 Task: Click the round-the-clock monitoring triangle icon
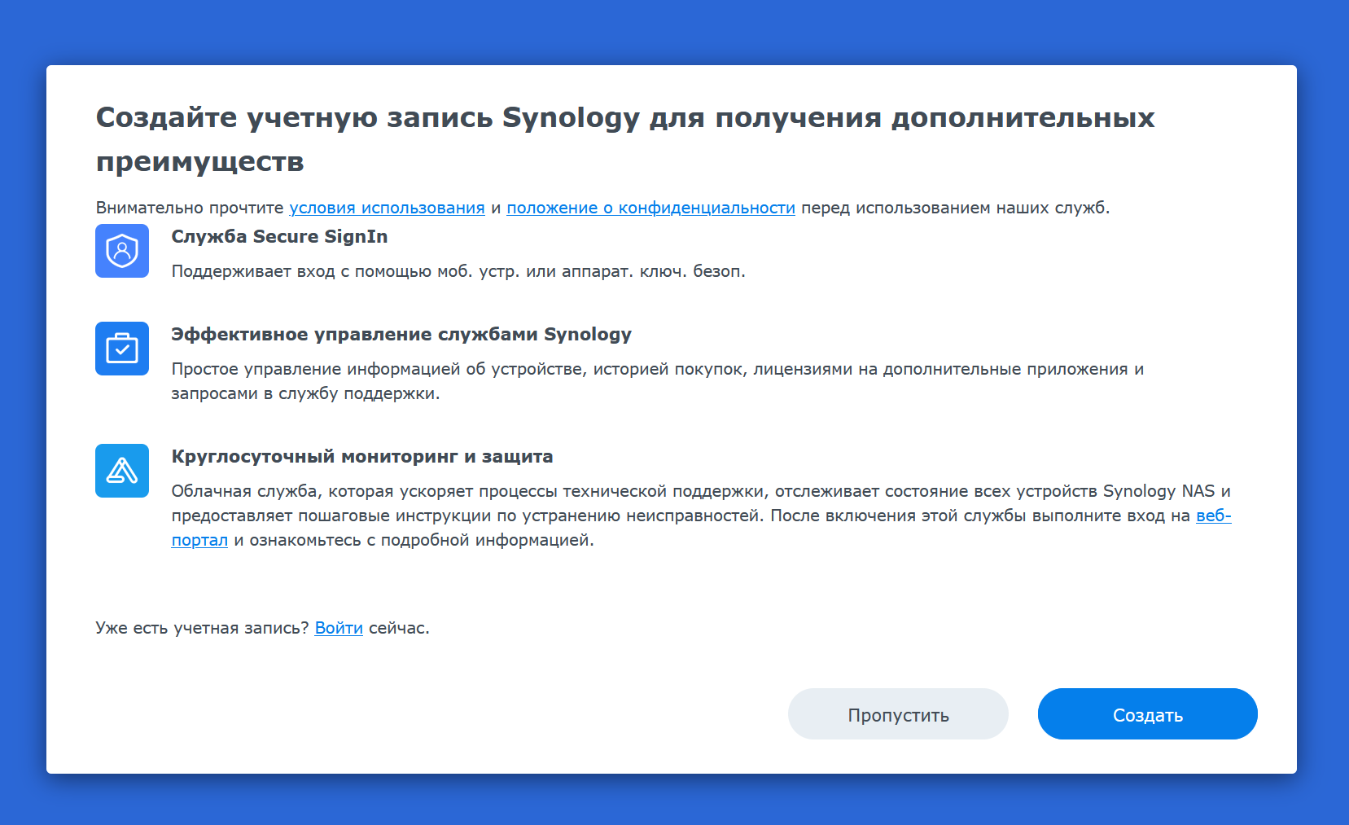point(122,471)
